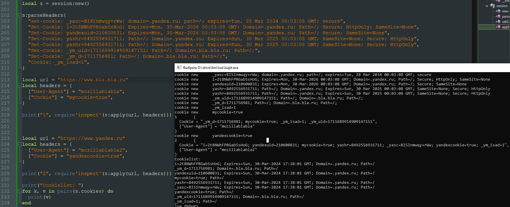510x207 pixels.
Task: Collapse the s:parseHeaders block fold
Action: click(19, 15)
